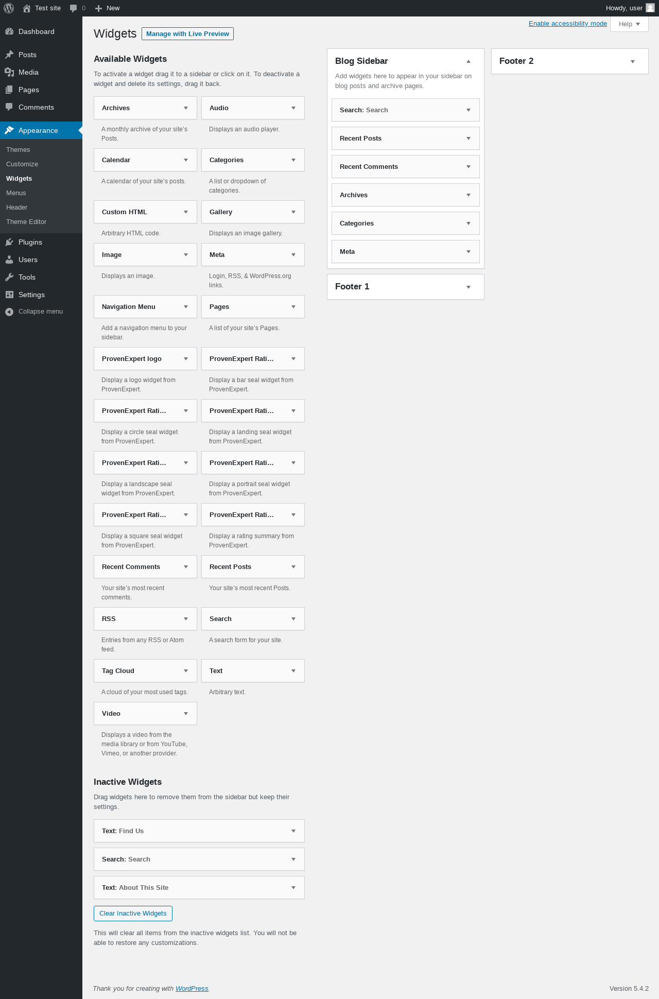Viewport: 659px width, 999px height.
Task: Expand the Video widget arrow
Action: coord(186,714)
